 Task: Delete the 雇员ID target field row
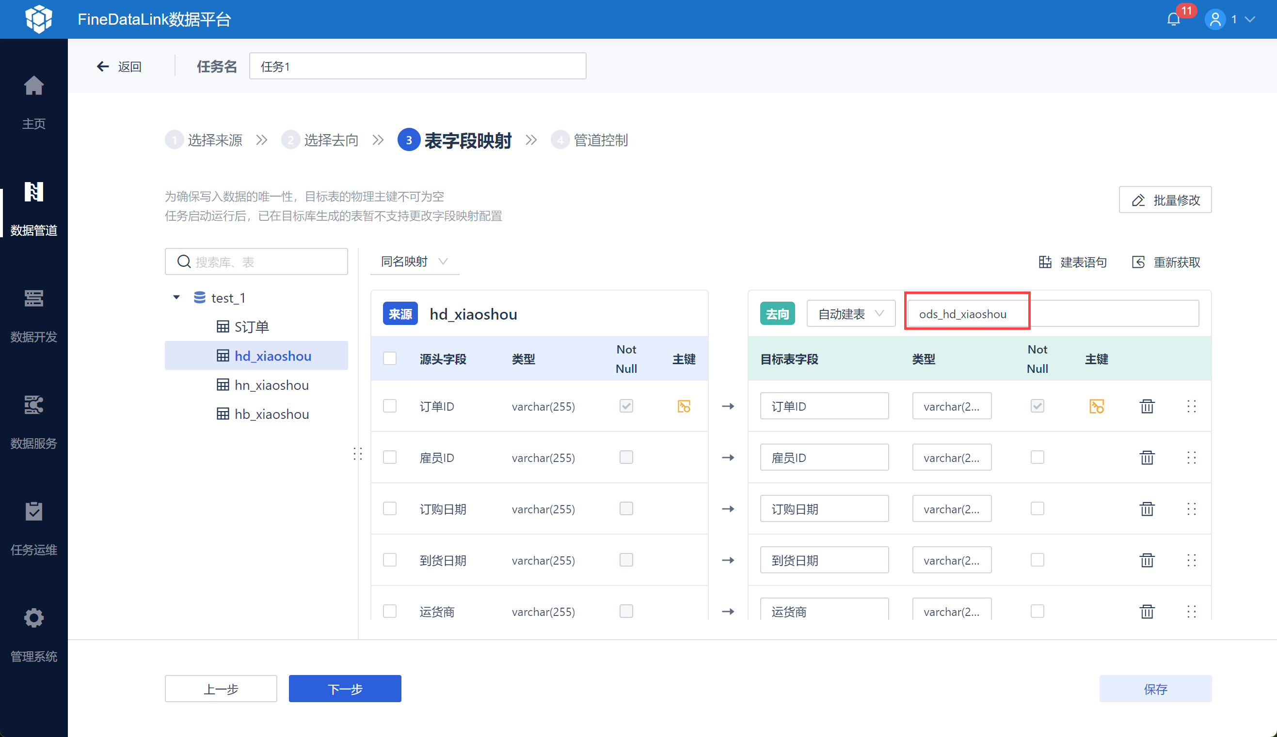1147,458
